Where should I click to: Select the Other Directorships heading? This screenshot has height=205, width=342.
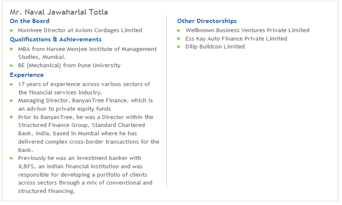(x=207, y=21)
